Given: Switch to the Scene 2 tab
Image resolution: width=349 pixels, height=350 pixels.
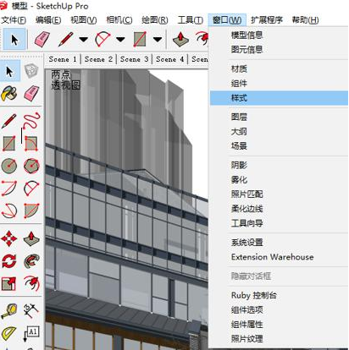Looking at the screenshot, I should [98, 59].
